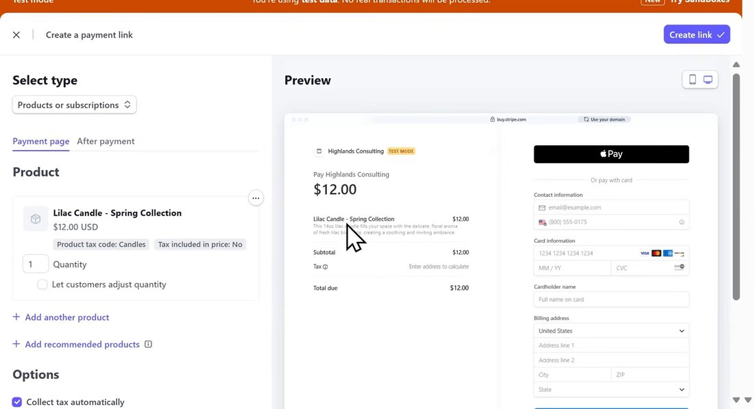The image size is (754, 409).
Task: Open the product three-dots options menu
Action: click(x=256, y=198)
